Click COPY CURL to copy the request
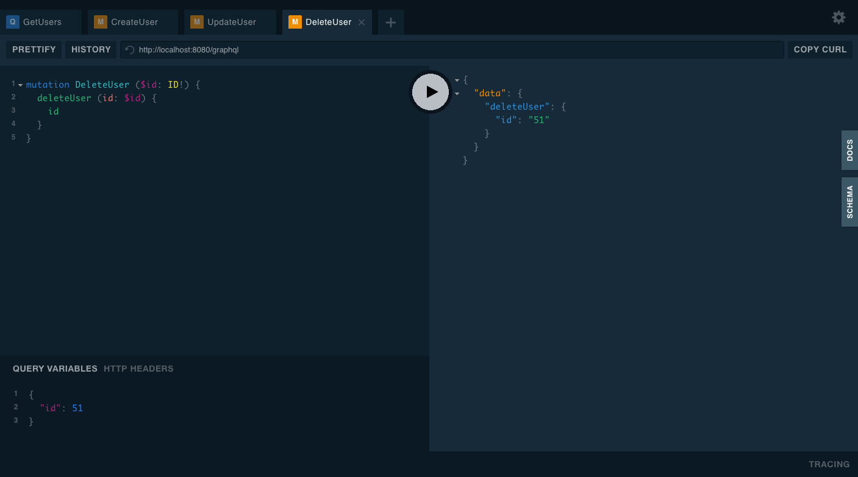Viewport: 858px width, 477px height. click(820, 49)
